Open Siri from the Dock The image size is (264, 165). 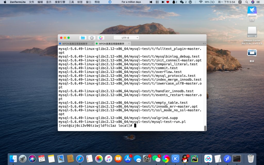(32, 159)
